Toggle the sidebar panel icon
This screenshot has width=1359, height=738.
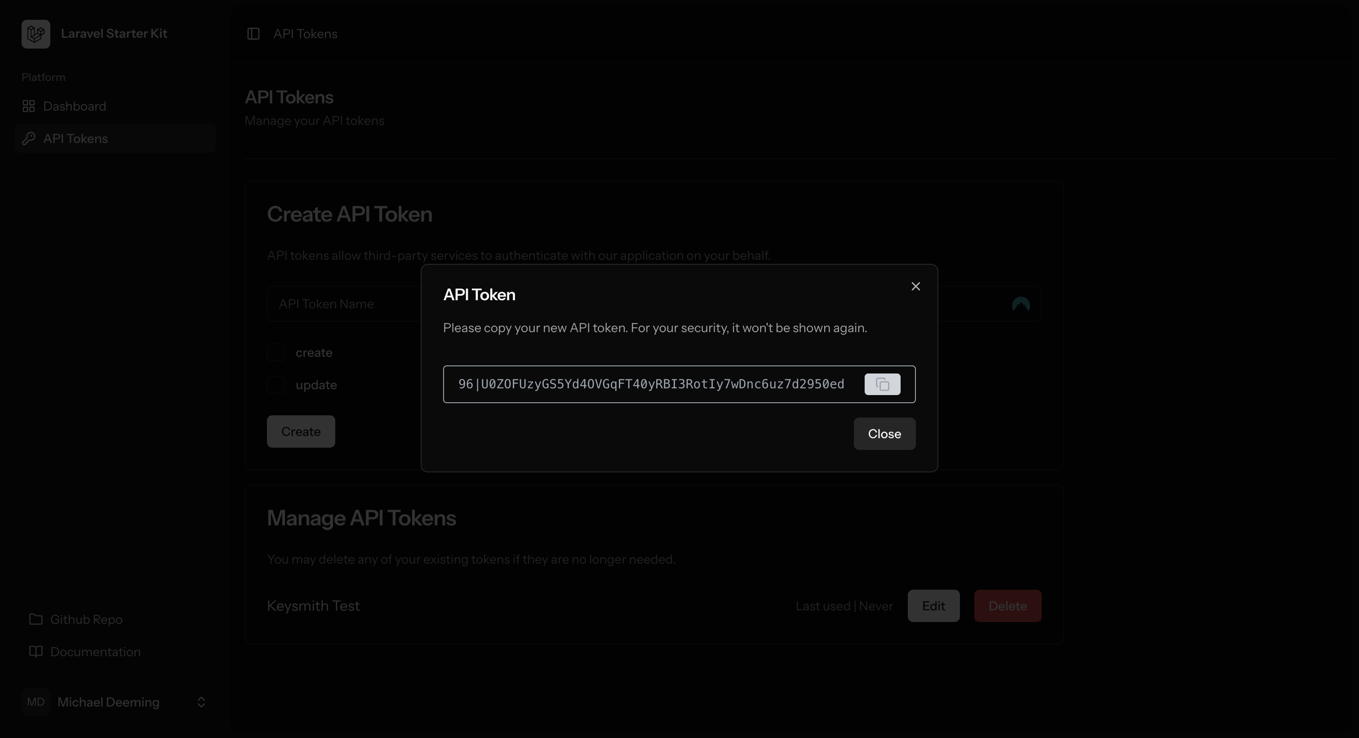[253, 34]
